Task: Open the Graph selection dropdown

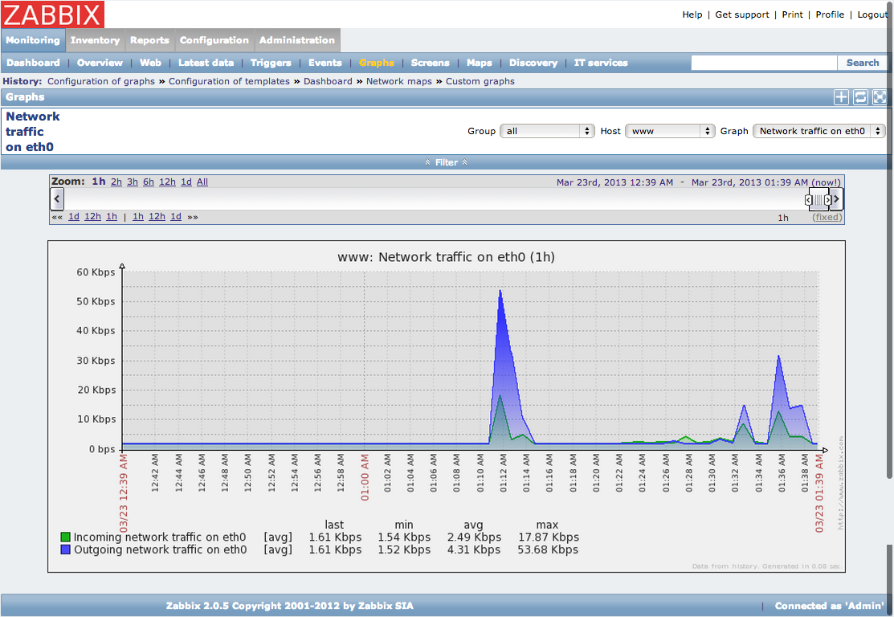Action: (818, 130)
